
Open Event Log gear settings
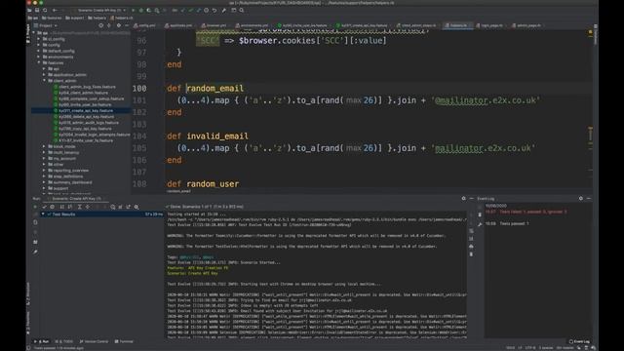581,198
